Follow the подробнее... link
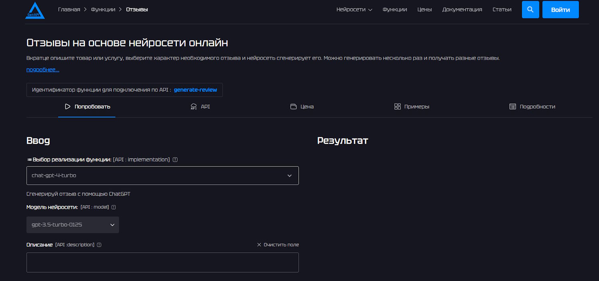 [43, 70]
